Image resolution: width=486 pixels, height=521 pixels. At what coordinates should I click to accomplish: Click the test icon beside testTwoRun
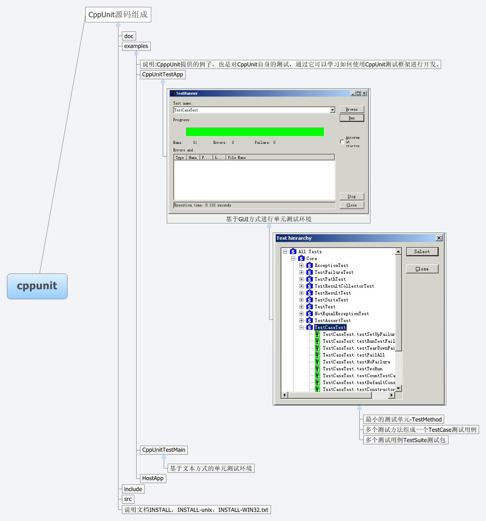(x=318, y=369)
